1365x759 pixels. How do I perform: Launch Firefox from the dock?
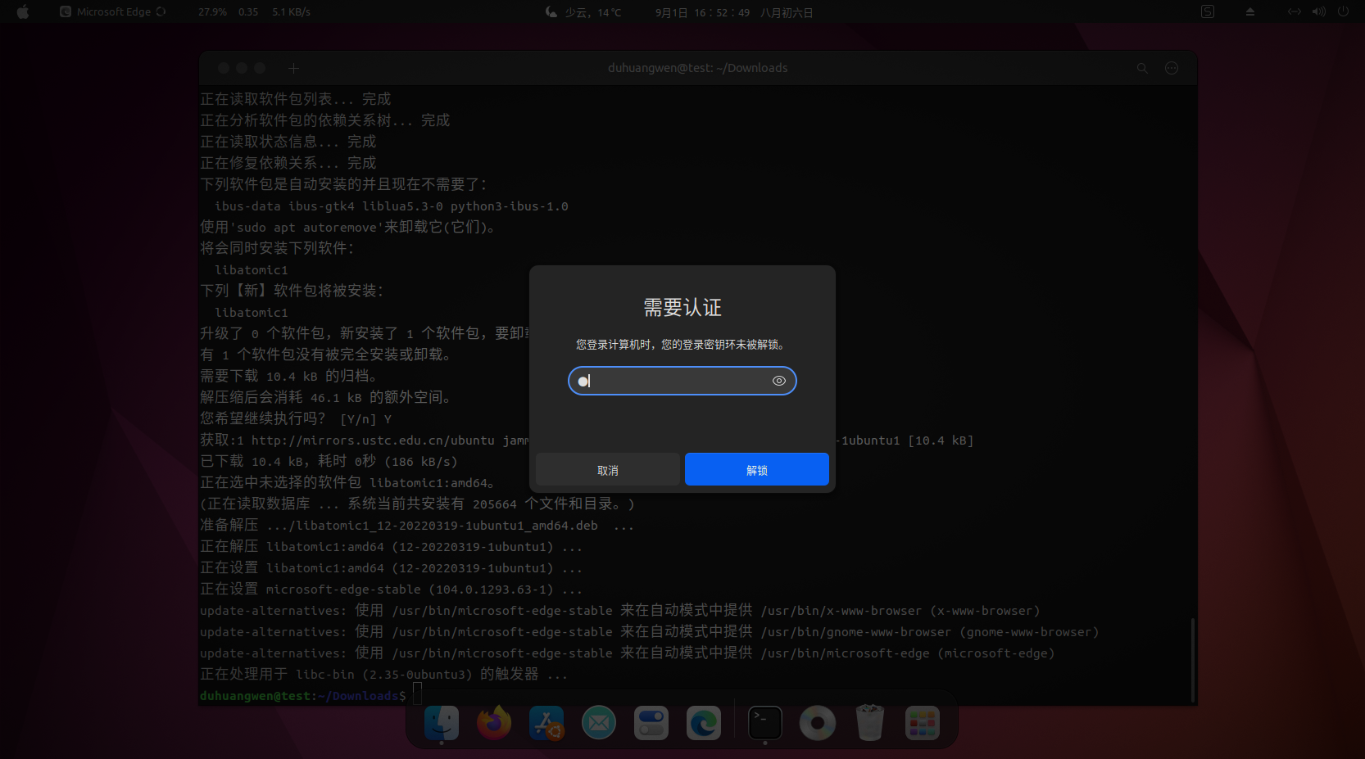(x=494, y=723)
